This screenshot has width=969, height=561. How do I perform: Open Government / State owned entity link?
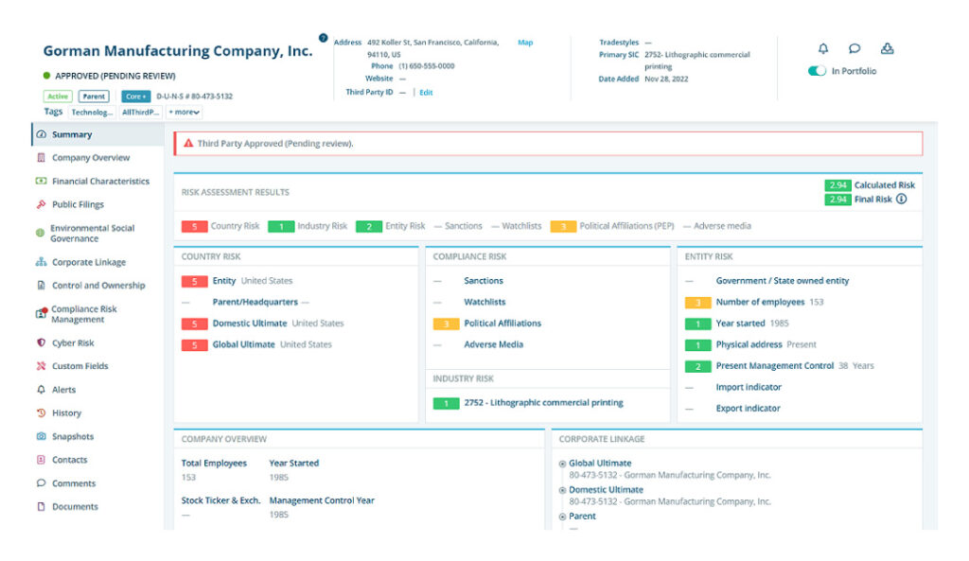tap(783, 280)
